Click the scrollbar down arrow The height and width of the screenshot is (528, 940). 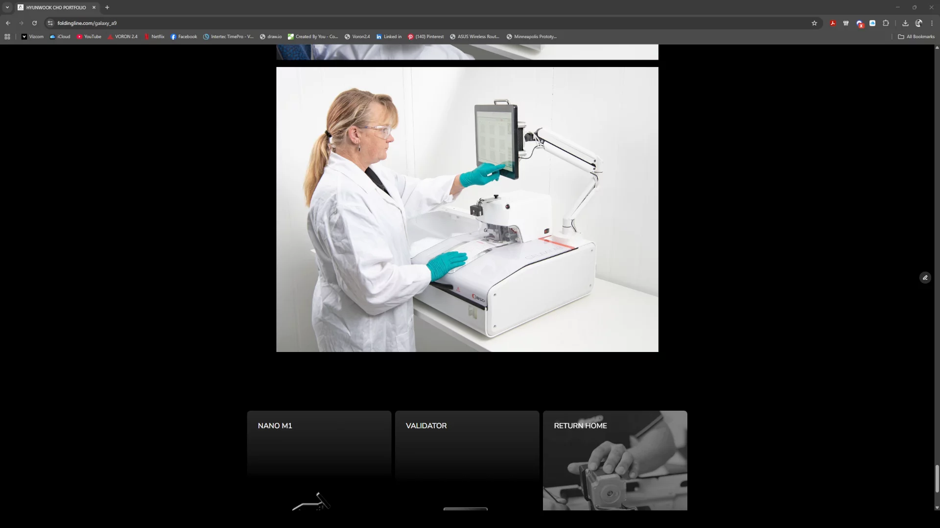(937, 507)
